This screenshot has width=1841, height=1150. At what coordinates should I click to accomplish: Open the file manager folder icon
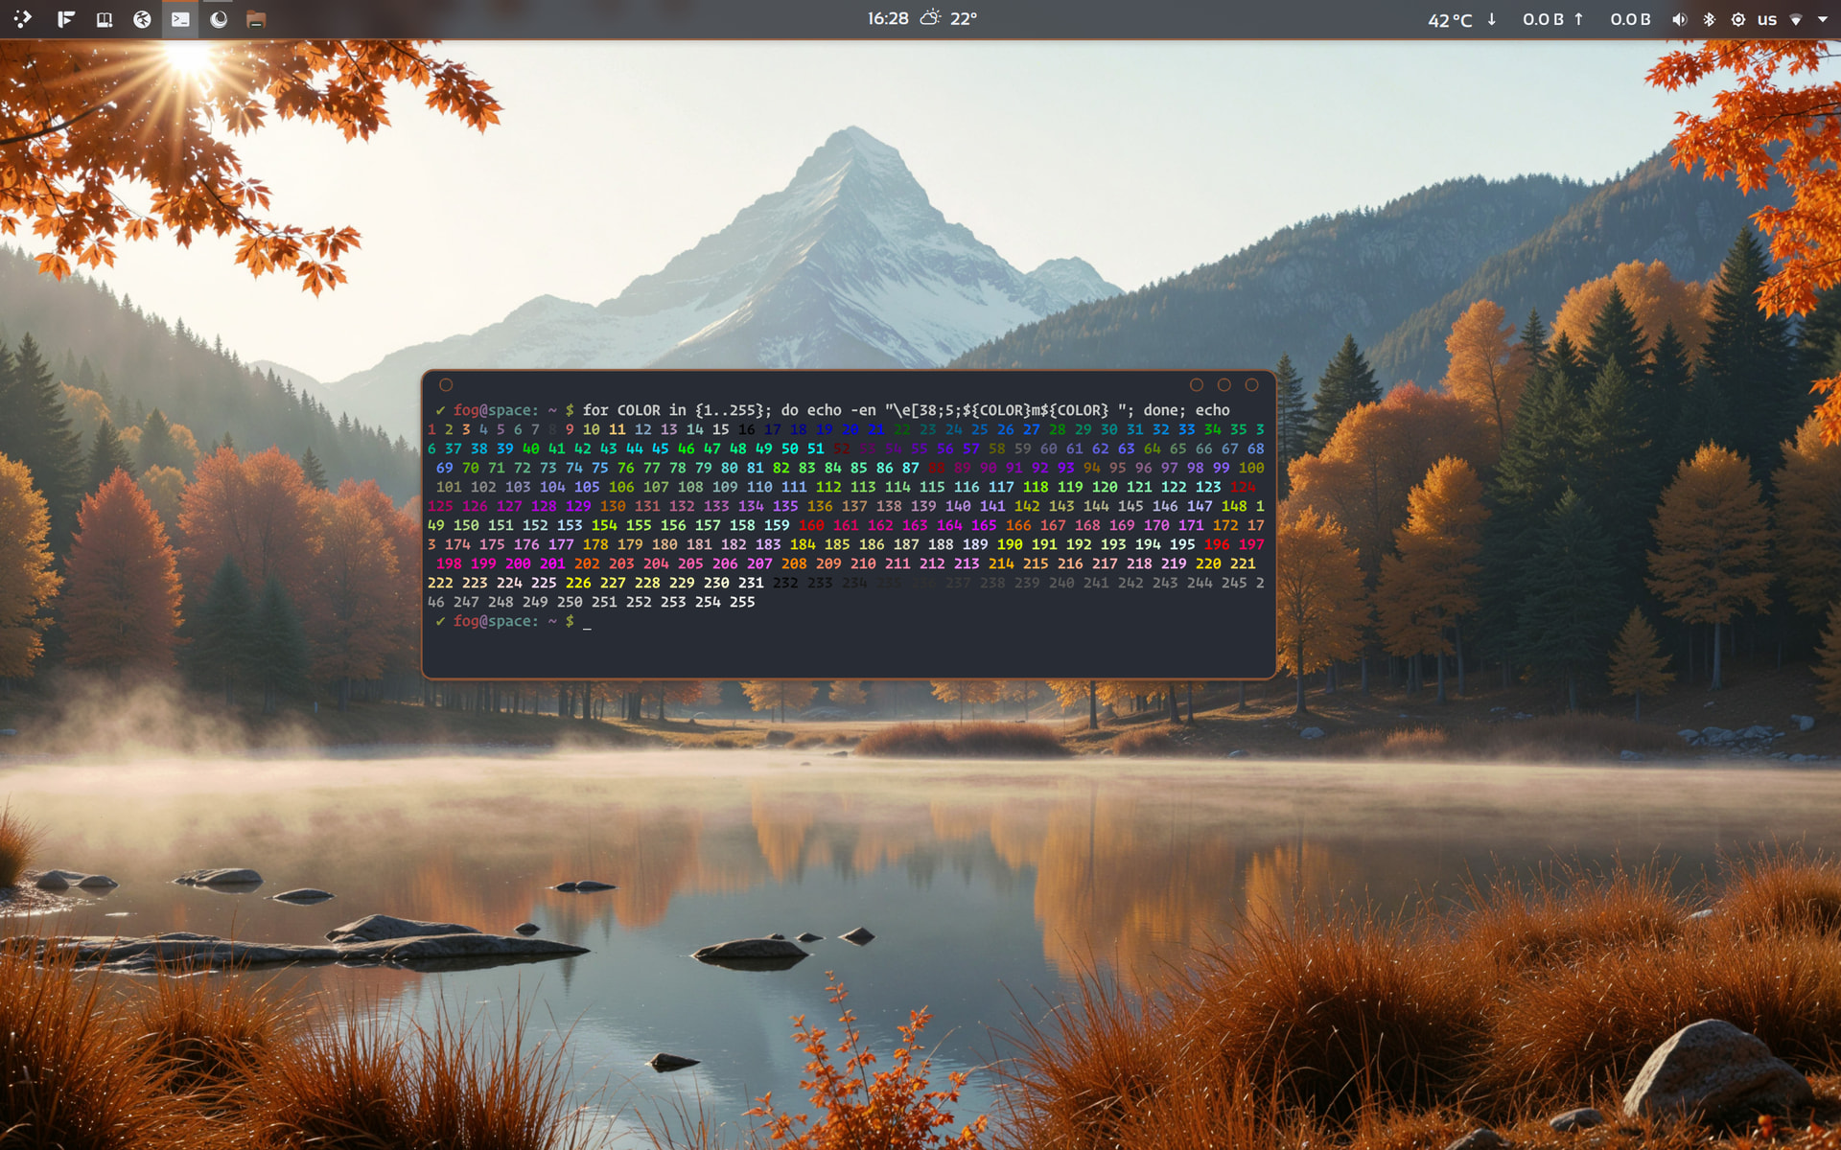(255, 19)
